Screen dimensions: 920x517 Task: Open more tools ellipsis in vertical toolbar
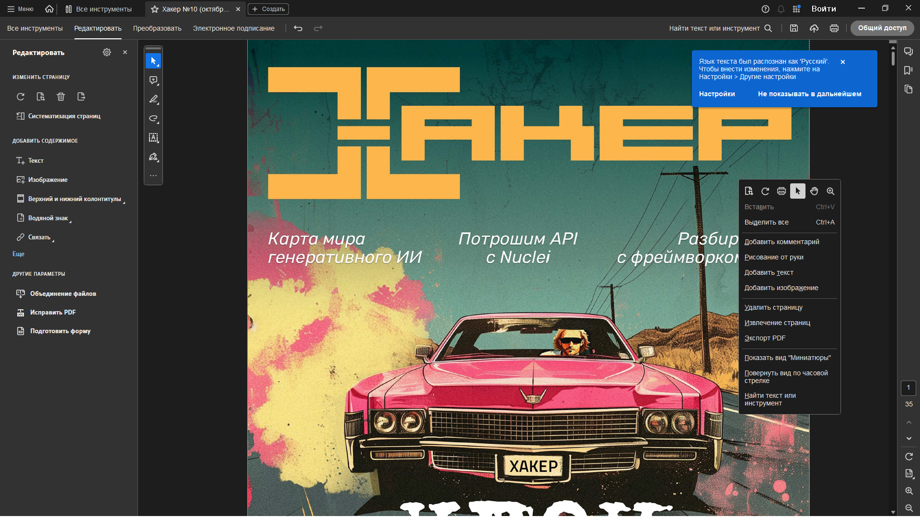[x=153, y=176]
